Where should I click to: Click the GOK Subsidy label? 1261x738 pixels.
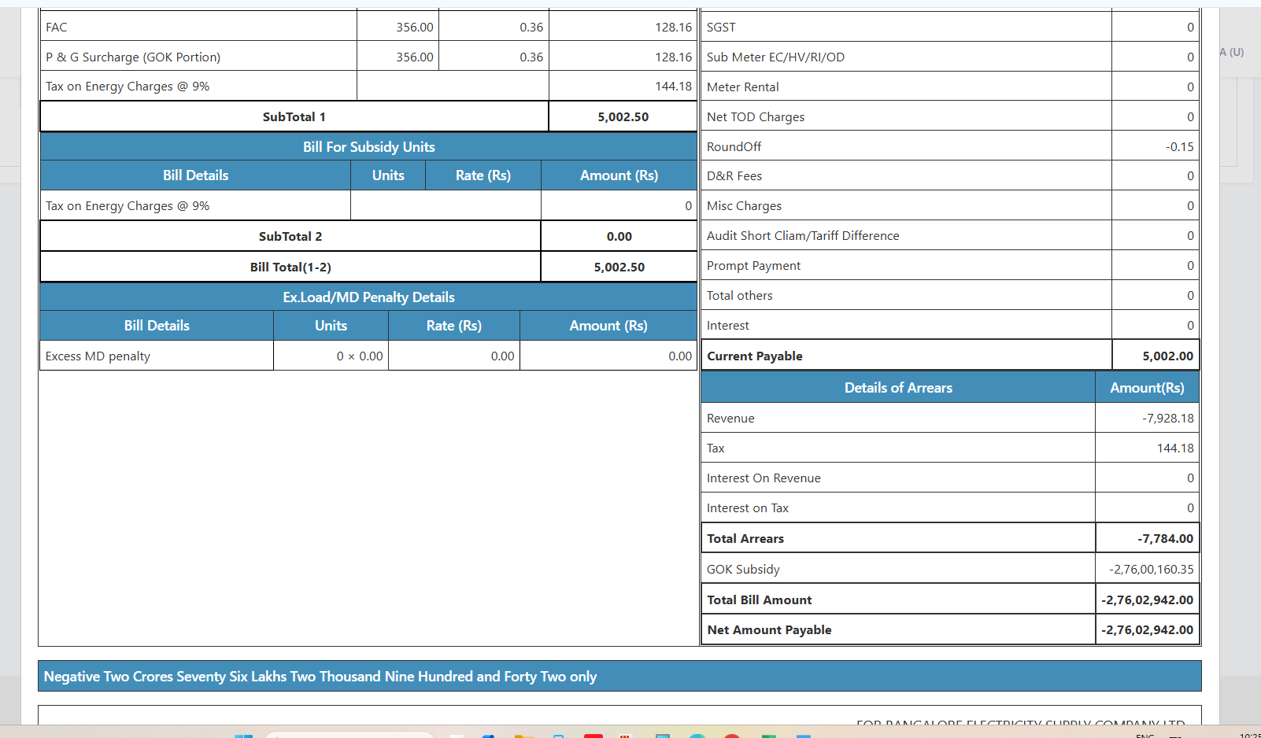tap(743, 570)
